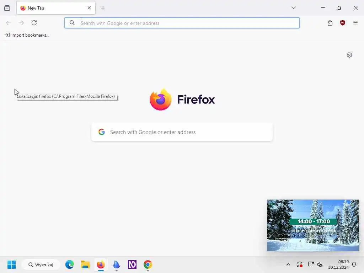Open the uBlock Origin shield icon
The image size is (364, 273).
343,23
